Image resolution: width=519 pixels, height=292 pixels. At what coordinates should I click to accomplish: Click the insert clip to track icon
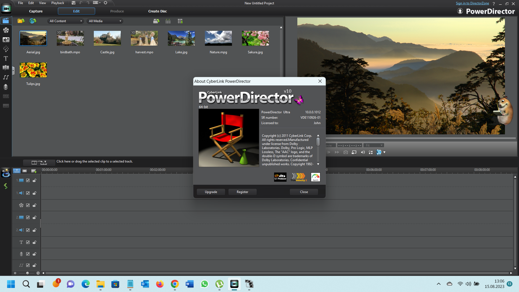39,162
